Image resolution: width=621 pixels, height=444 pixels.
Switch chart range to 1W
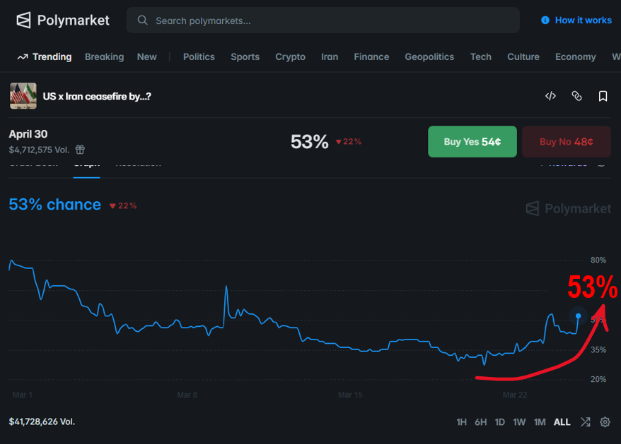(x=519, y=422)
